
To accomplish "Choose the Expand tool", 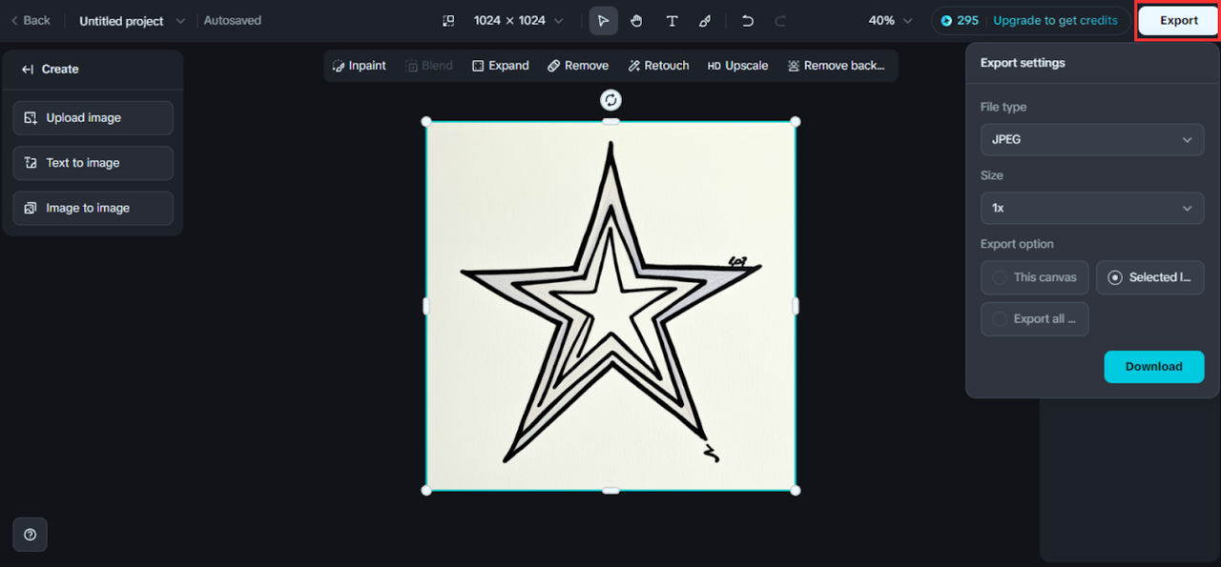I will pyautogui.click(x=500, y=66).
